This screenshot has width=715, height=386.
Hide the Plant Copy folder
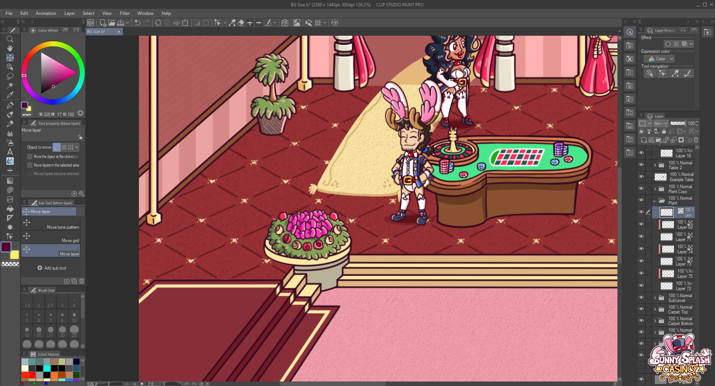(x=641, y=189)
